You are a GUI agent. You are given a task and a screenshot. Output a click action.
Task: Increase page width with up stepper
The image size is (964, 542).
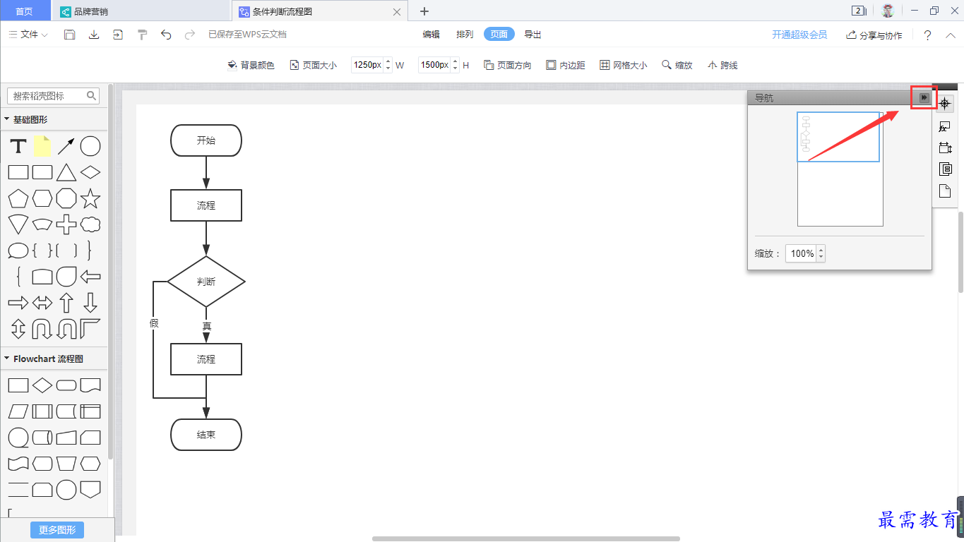388,61
